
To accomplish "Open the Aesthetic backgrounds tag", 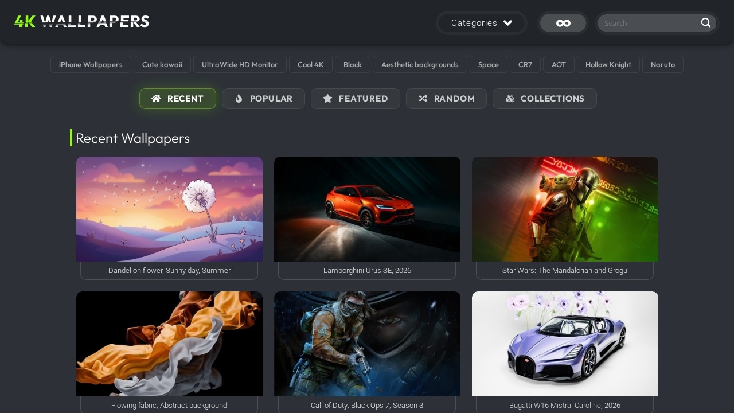I will click(420, 64).
